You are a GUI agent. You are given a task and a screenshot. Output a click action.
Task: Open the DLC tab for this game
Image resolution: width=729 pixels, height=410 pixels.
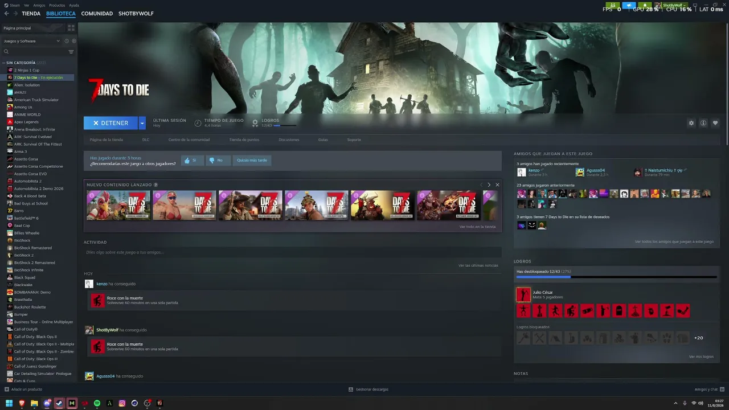(146, 140)
